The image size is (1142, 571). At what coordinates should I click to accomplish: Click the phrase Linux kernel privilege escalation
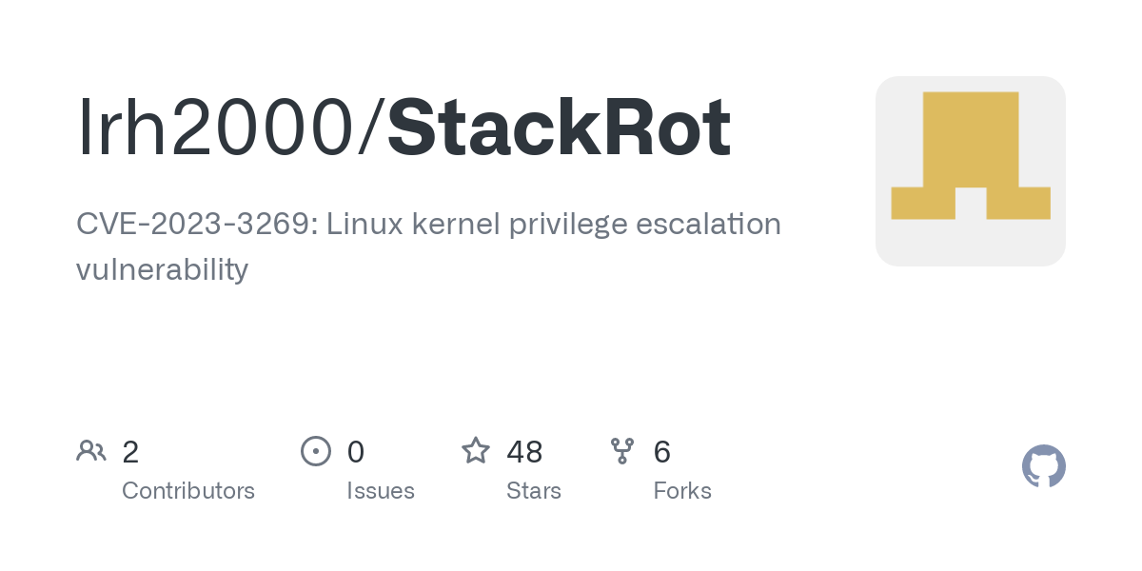(x=555, y=226)
